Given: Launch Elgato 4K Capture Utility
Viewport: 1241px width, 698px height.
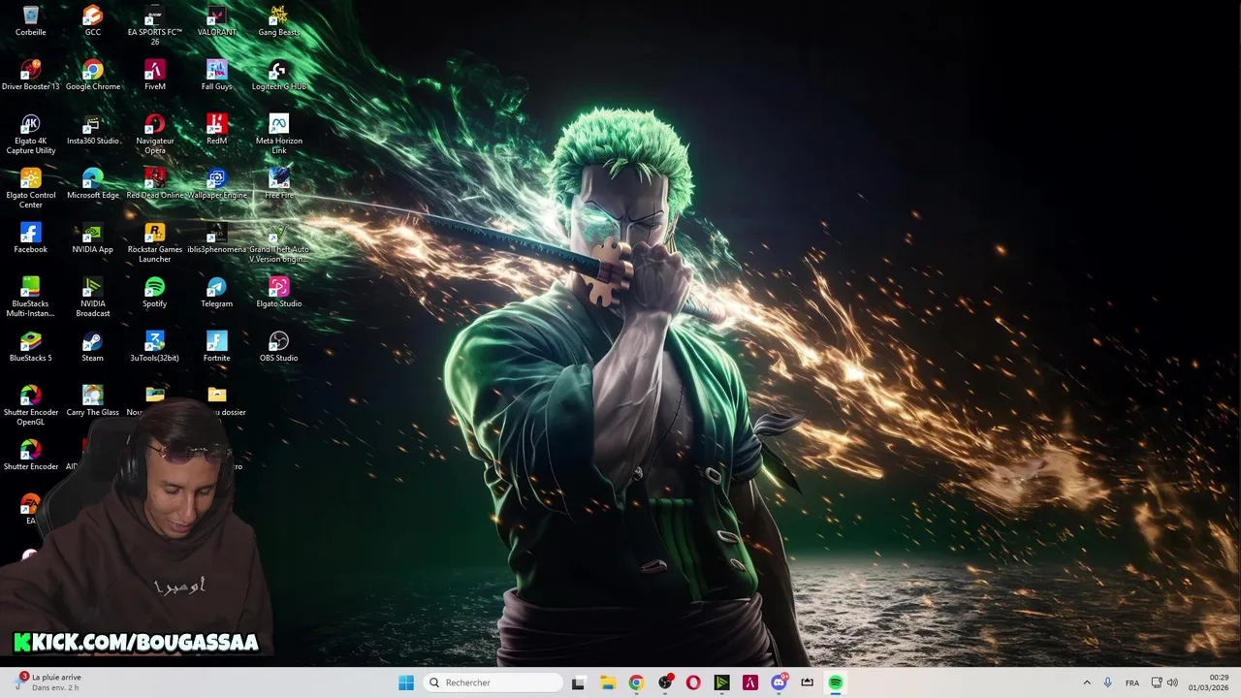Looking at the screenshot, I should tap(31, 135).
